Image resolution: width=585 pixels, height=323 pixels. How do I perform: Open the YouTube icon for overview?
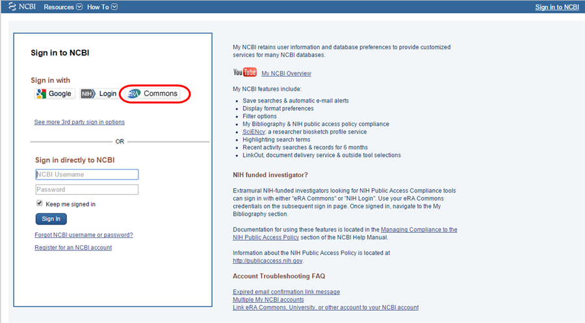(245, 73)
